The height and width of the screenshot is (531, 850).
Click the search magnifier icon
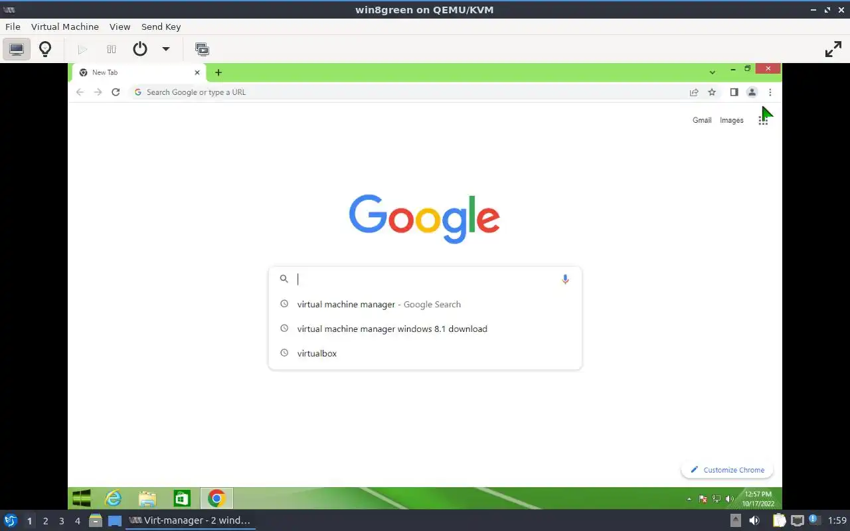tap(284, 279)
